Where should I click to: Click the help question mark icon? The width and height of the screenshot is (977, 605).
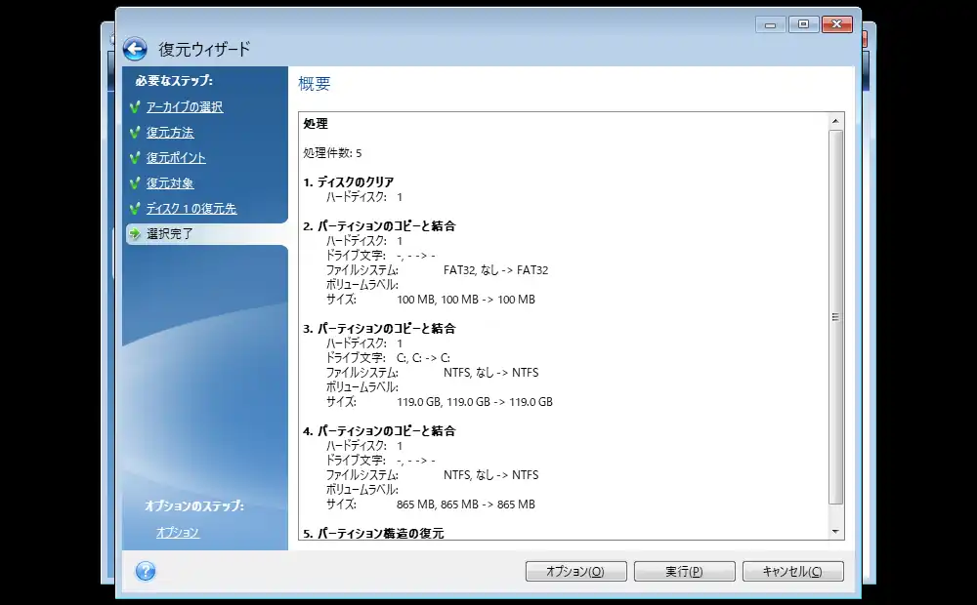(146, 571)
